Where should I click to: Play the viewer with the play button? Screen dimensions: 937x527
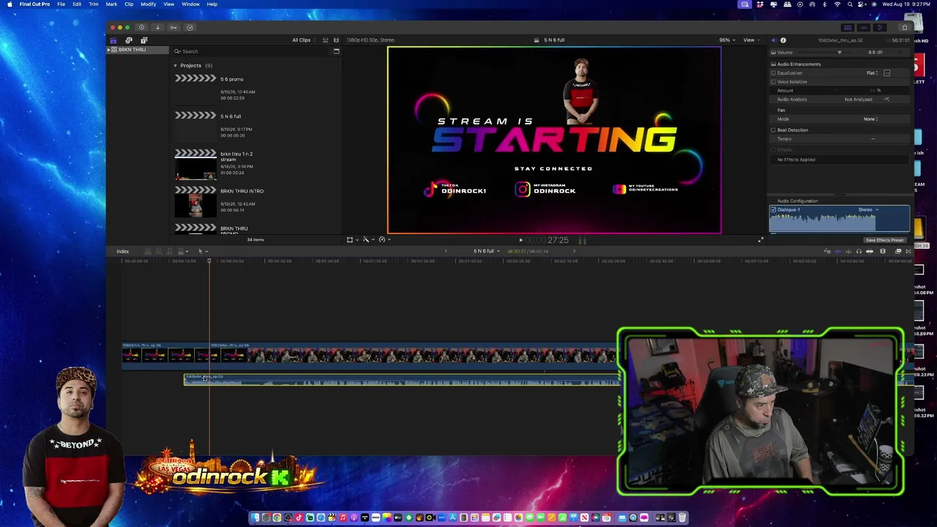(x=521, y=240)
